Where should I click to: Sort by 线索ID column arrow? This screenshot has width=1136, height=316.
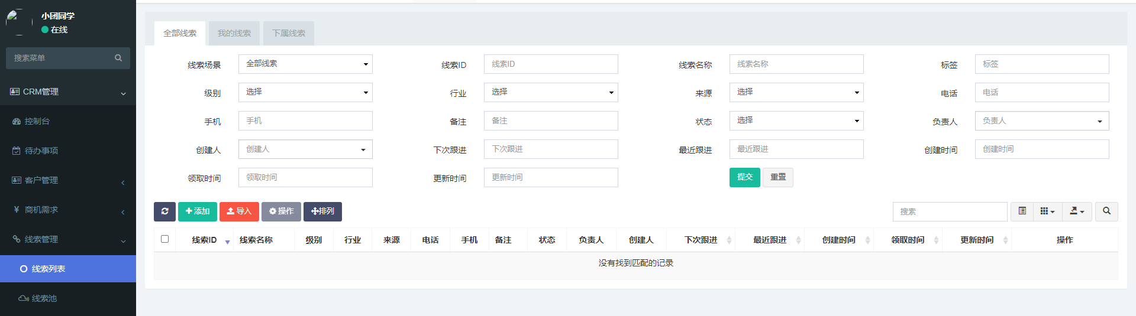tap(228, 242)
